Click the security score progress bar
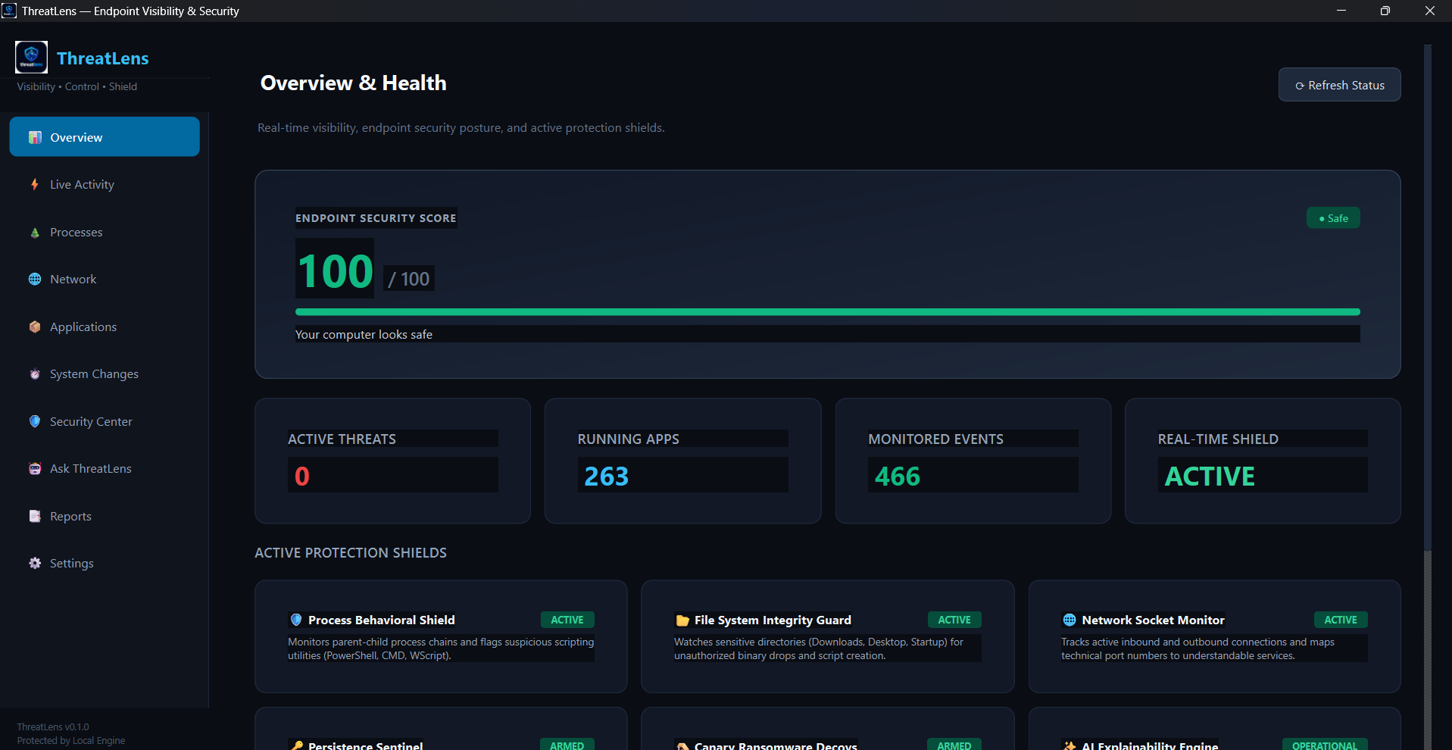The width and height of the screenshot is (1452, 750). (x=828, y=311)
